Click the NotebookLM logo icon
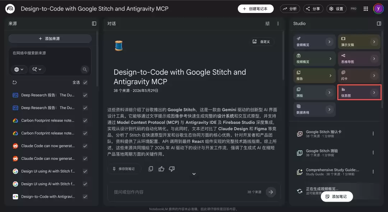This screenshot has height=212, width=388. click(10, 9)
